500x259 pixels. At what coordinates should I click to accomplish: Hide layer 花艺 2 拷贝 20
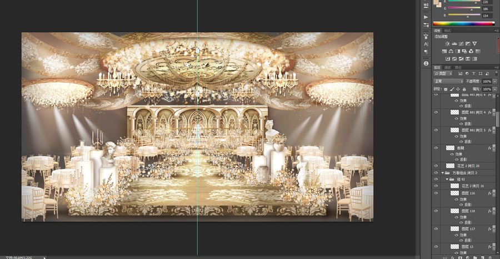click(x=436, y=166)
